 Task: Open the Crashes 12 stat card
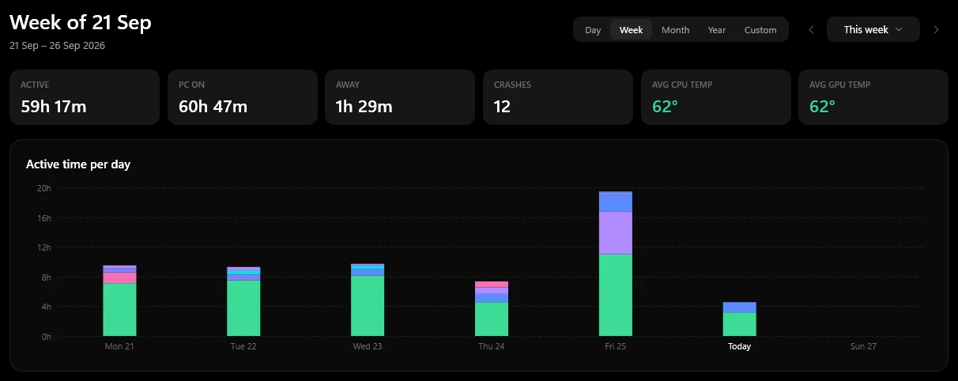(x=558, y=97)
